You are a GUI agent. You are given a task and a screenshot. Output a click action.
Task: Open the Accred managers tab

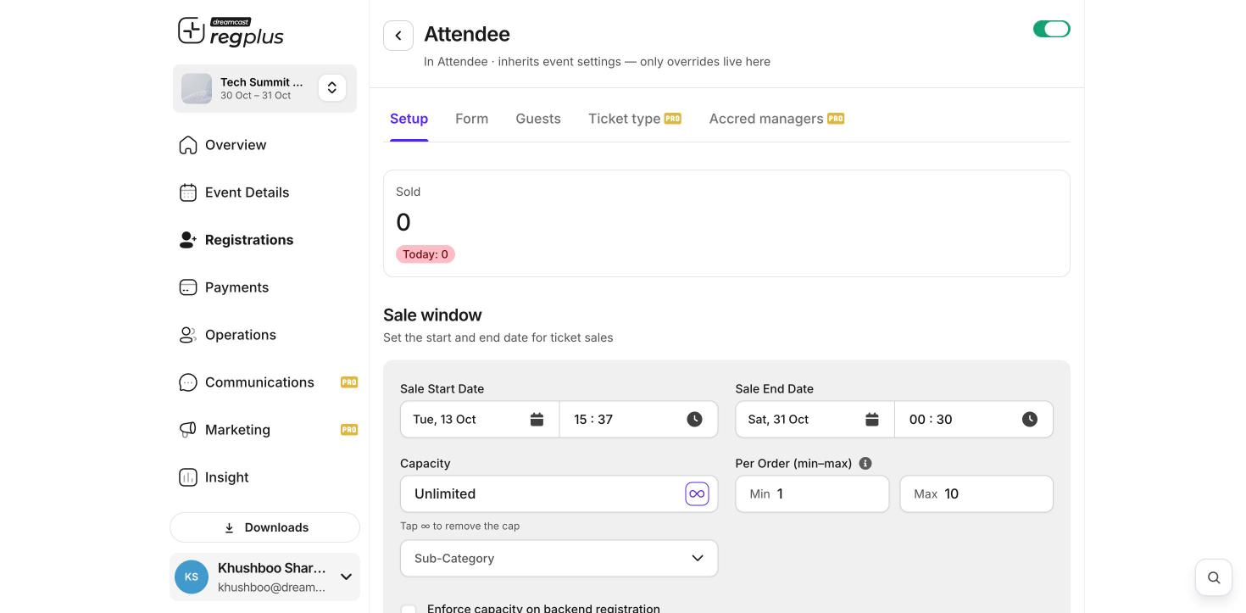click(776, 119)
